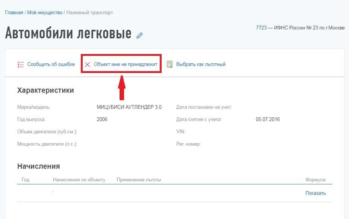The width and height of the screenshot is (349, 219).
Task: Open the 'Моё имущество' breadcrumb
Action: click(x=45, y=13)
